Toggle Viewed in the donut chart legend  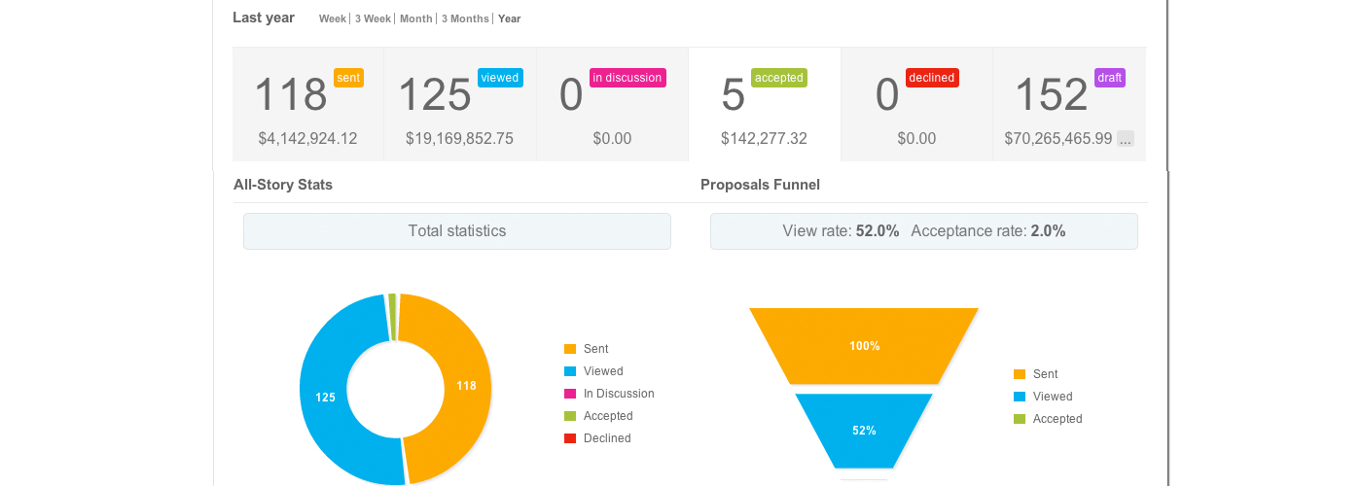(593, 371)
